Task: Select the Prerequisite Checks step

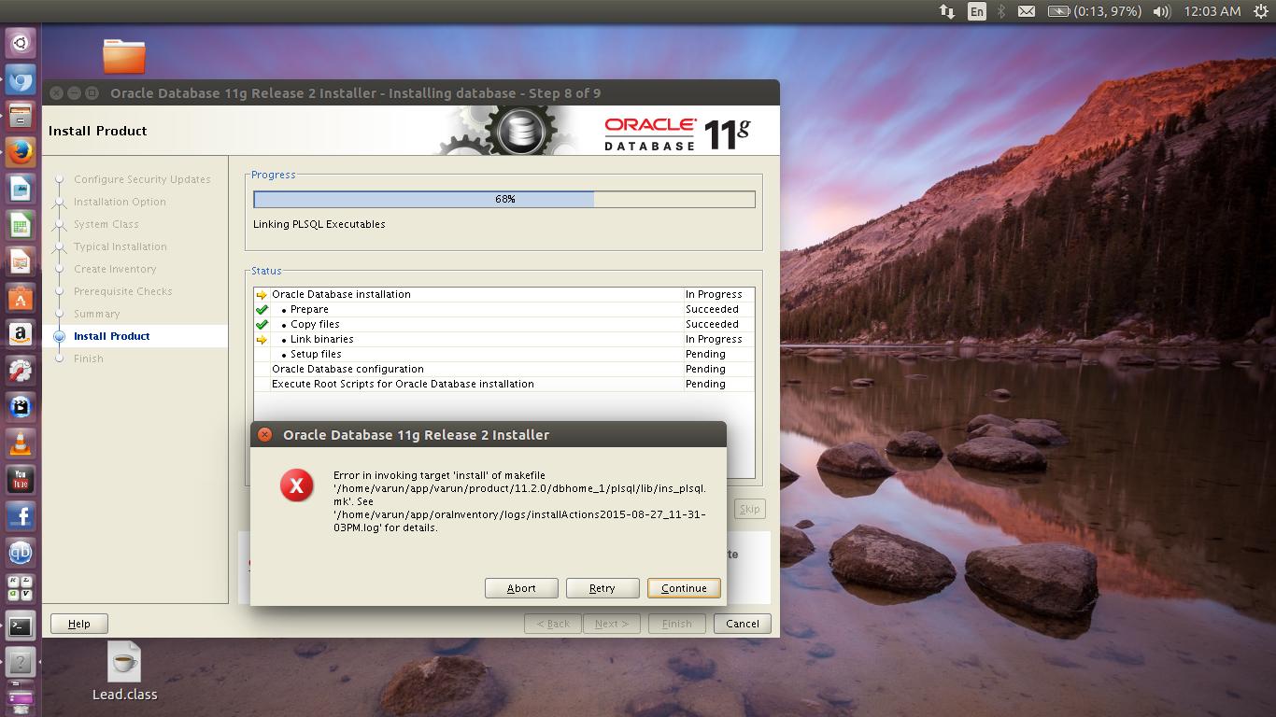Action: tap(123, 291)
